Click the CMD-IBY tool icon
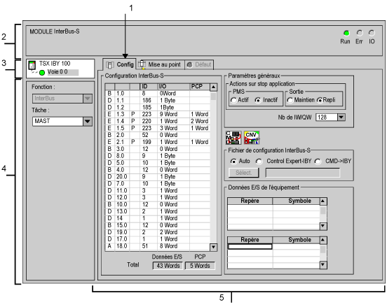The height and width of the screenshot is (307, 387). 233,138
